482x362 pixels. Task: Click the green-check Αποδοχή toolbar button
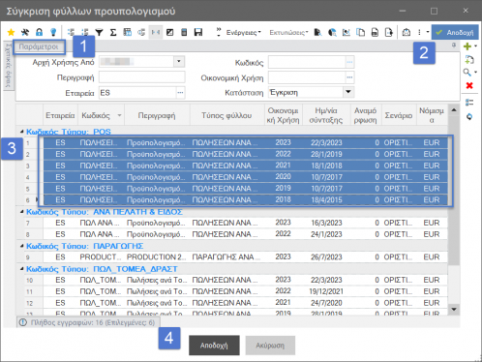point(455,32)
